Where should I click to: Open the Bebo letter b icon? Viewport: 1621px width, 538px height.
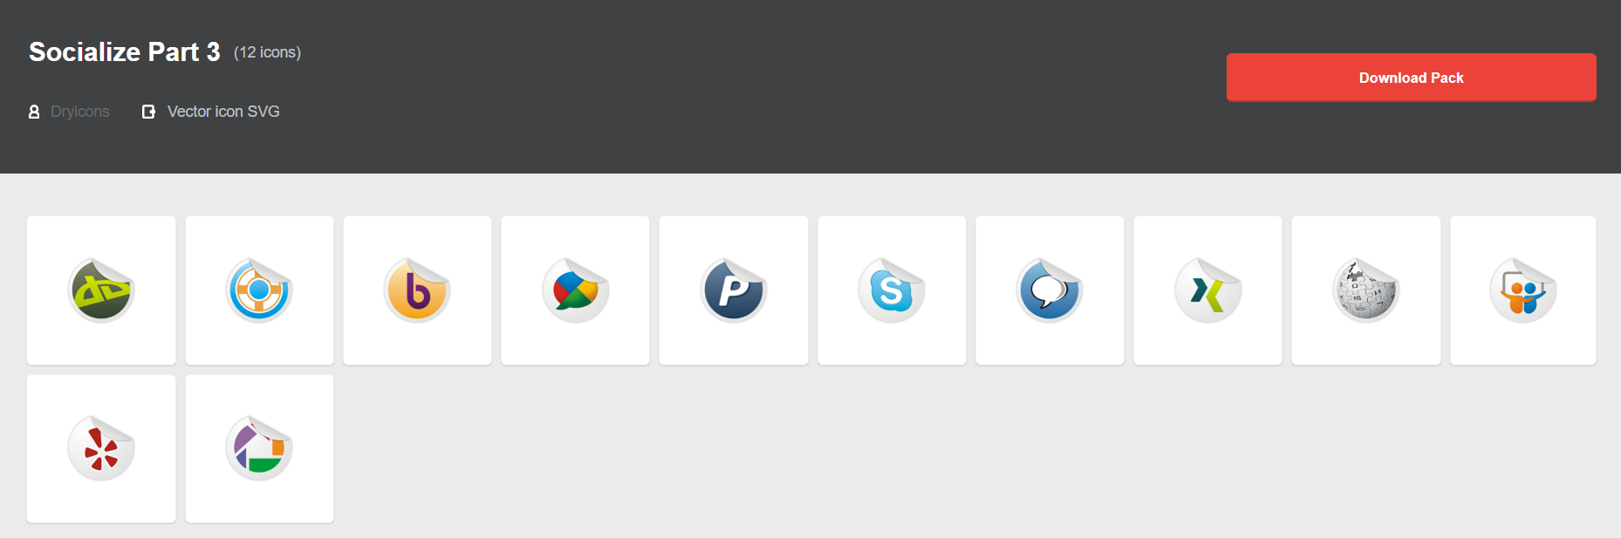tap(417, 290)
